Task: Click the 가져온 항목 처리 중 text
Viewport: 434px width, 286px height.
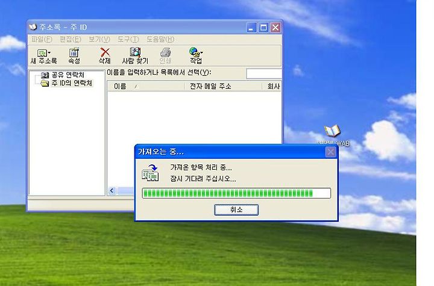Action: [201, 167]
